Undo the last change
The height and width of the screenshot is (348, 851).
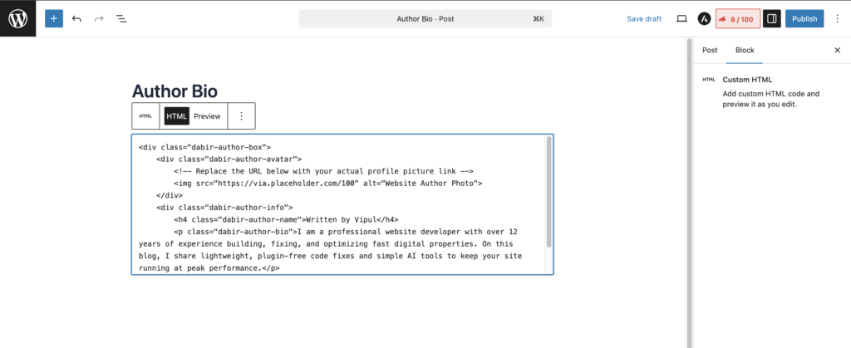pos(76,18)
